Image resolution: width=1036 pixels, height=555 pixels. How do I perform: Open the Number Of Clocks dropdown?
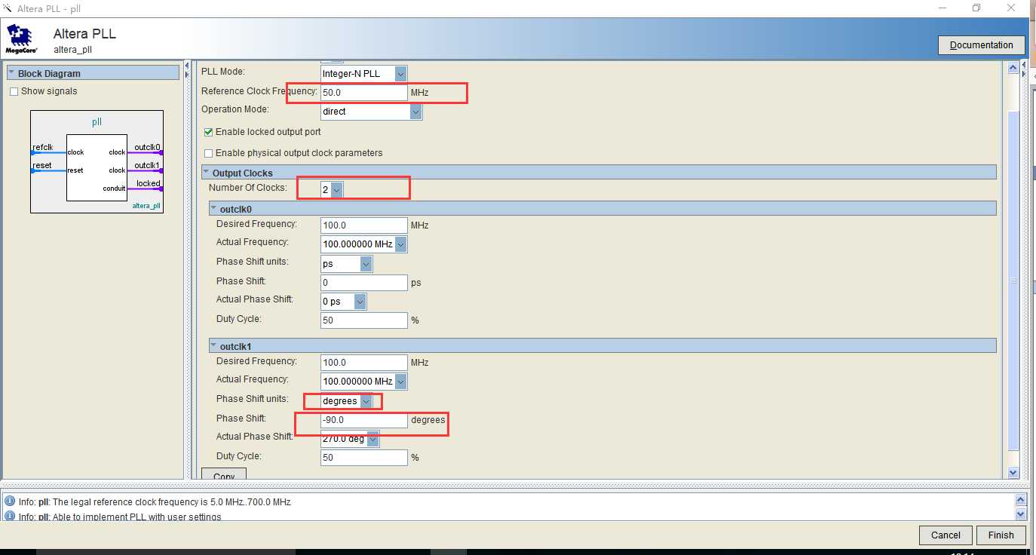click(x=336, y=190)
